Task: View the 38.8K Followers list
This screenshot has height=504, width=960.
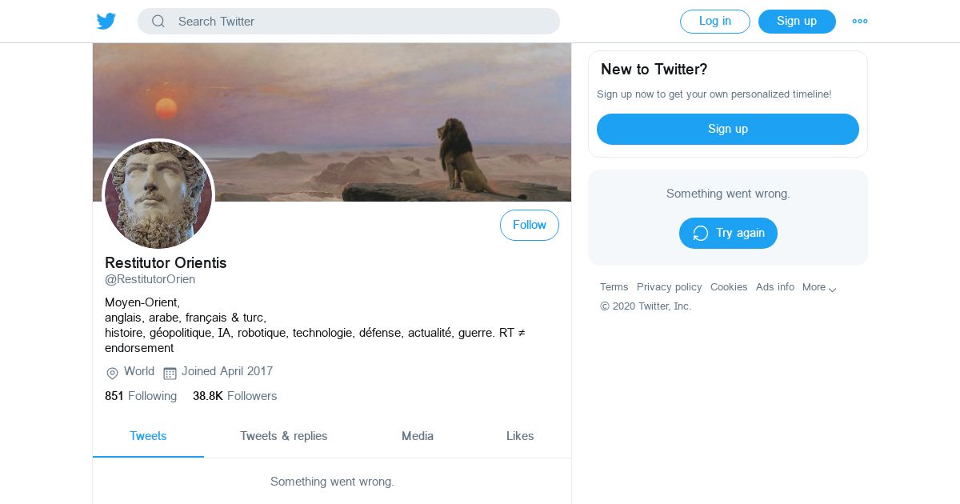Action: pos(234,396)
